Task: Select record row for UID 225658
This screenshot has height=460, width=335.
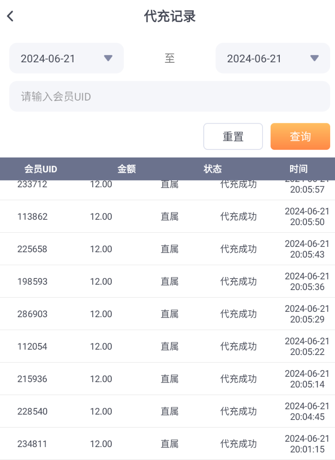Action: tap(167, 249)
